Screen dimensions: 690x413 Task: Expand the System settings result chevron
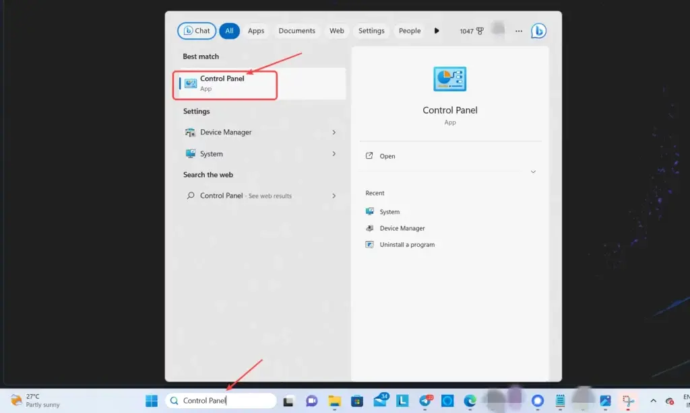click(x=334, y=153)
